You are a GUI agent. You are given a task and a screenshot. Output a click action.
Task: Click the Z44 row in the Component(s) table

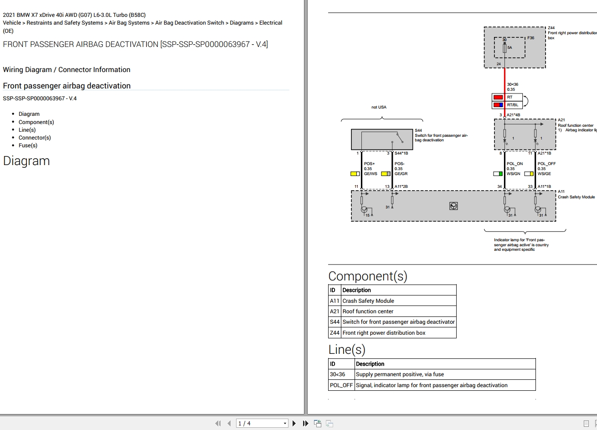point(392,333)
